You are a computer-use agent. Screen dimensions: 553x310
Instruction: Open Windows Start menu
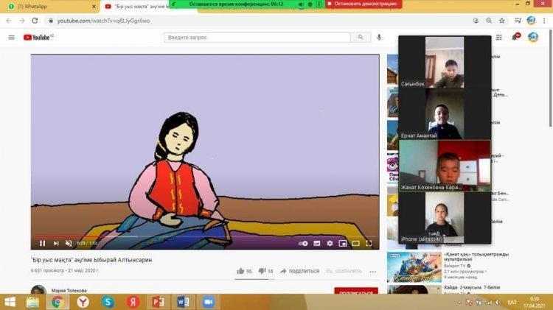pos(10,302)
